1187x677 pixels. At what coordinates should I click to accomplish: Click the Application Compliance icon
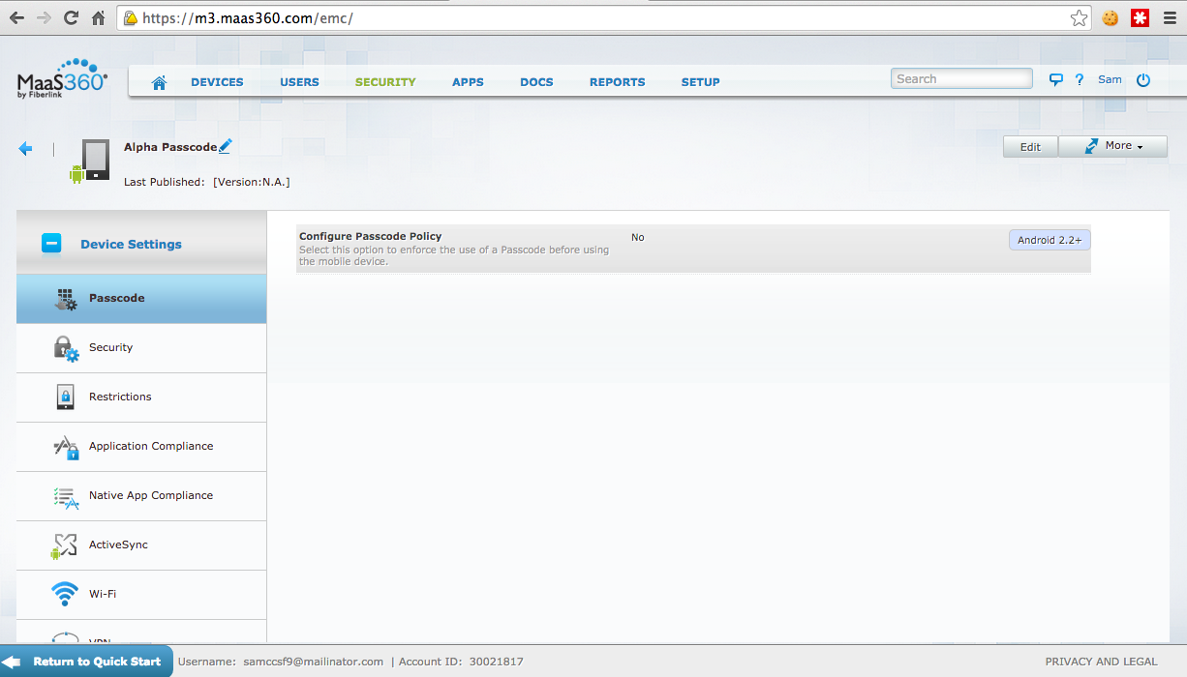[65, 447]
